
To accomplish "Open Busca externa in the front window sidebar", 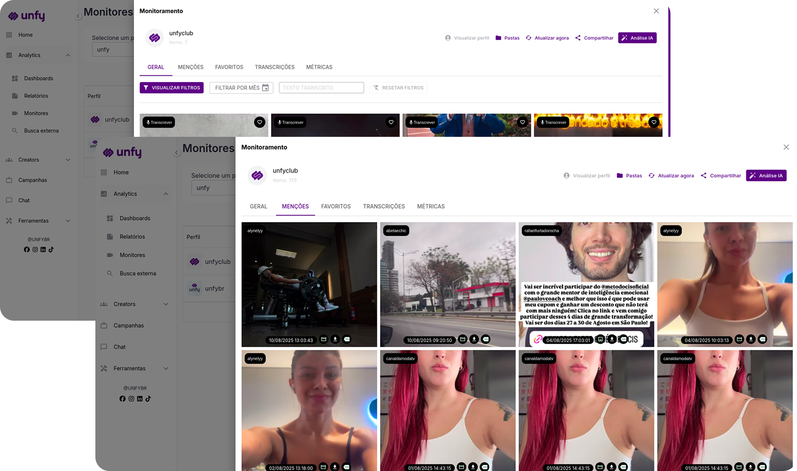I will [x=138, y=274].
